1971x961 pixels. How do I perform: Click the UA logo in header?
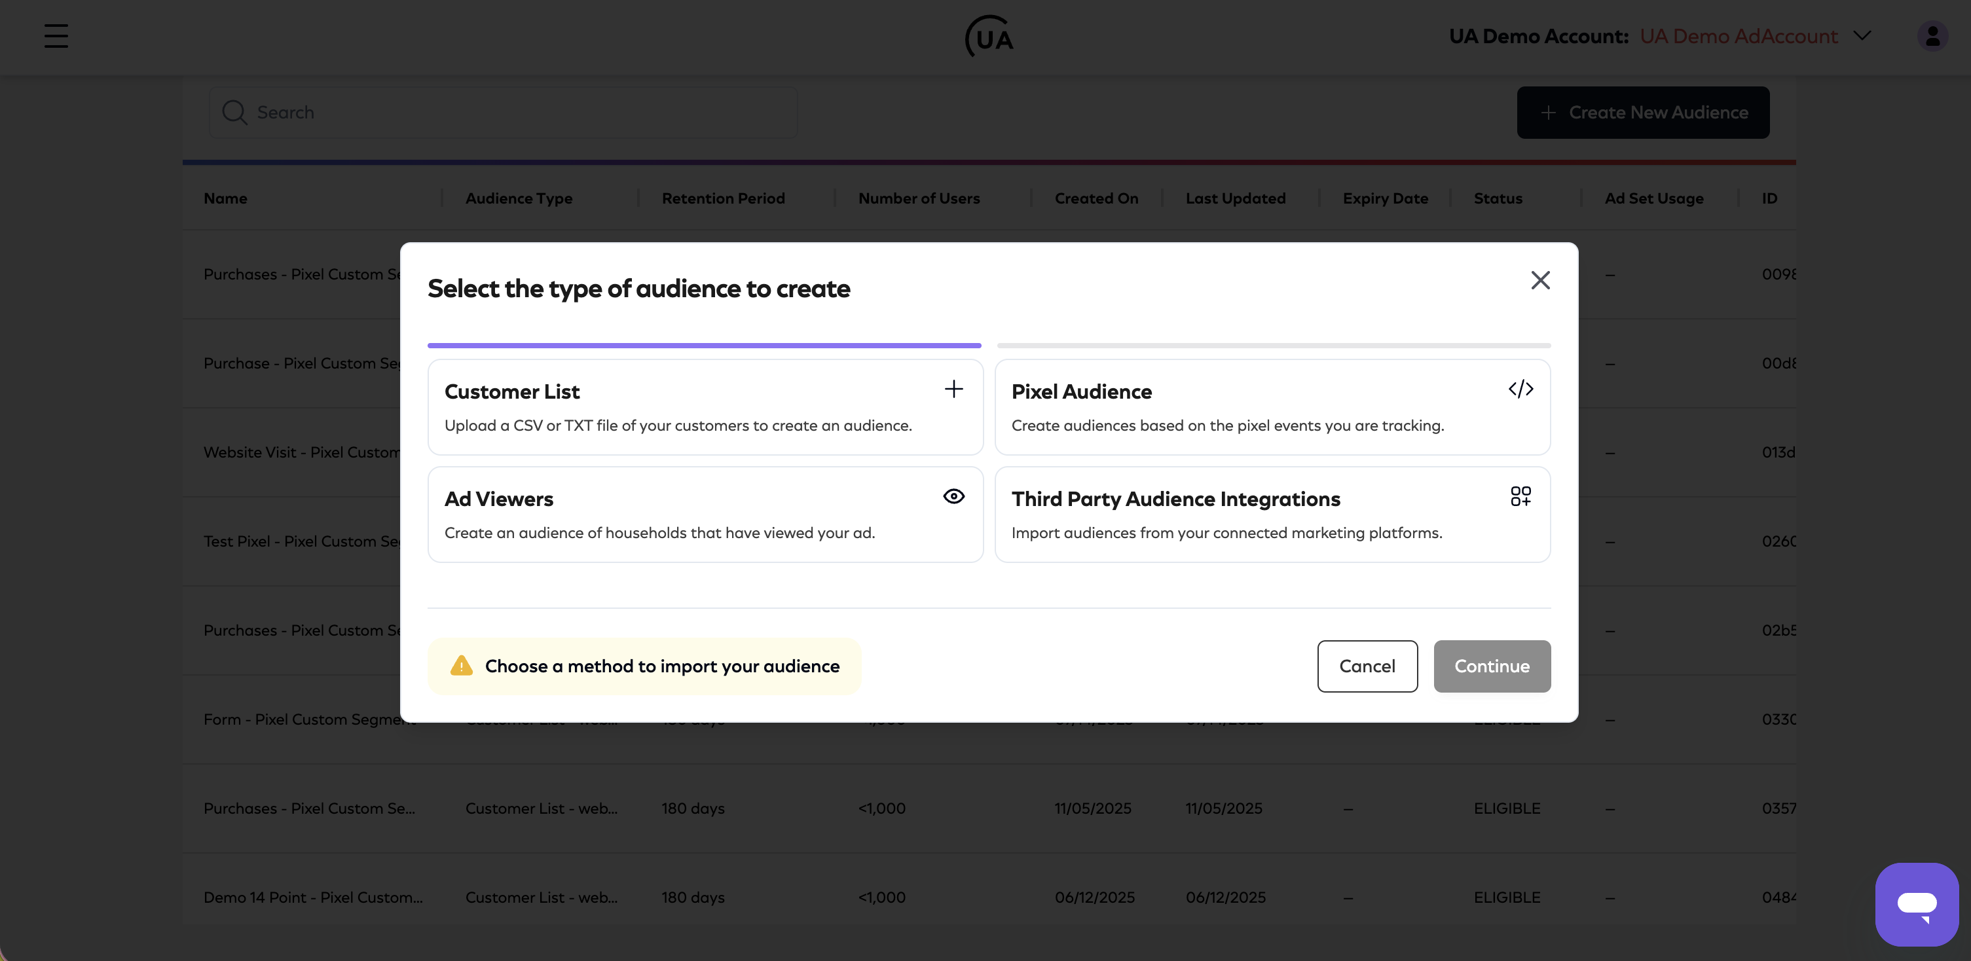(x=989, y=37)
